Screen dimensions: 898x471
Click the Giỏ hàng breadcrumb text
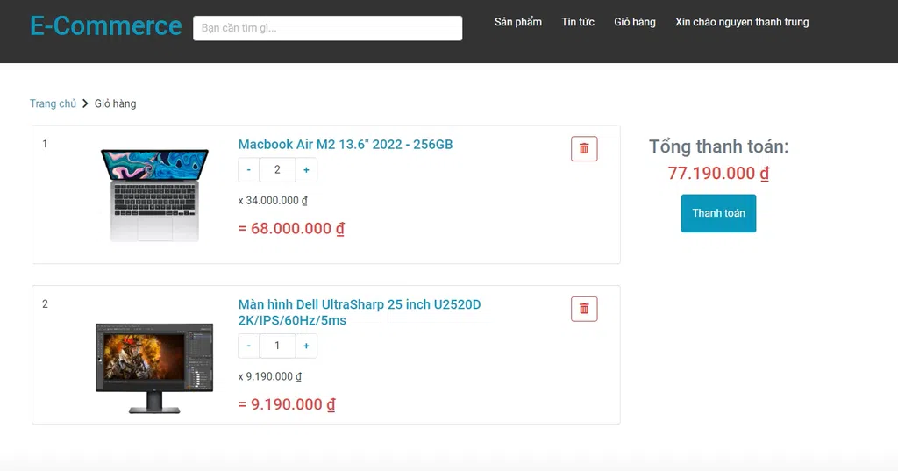pyautogui.click(x=115, y=103)
